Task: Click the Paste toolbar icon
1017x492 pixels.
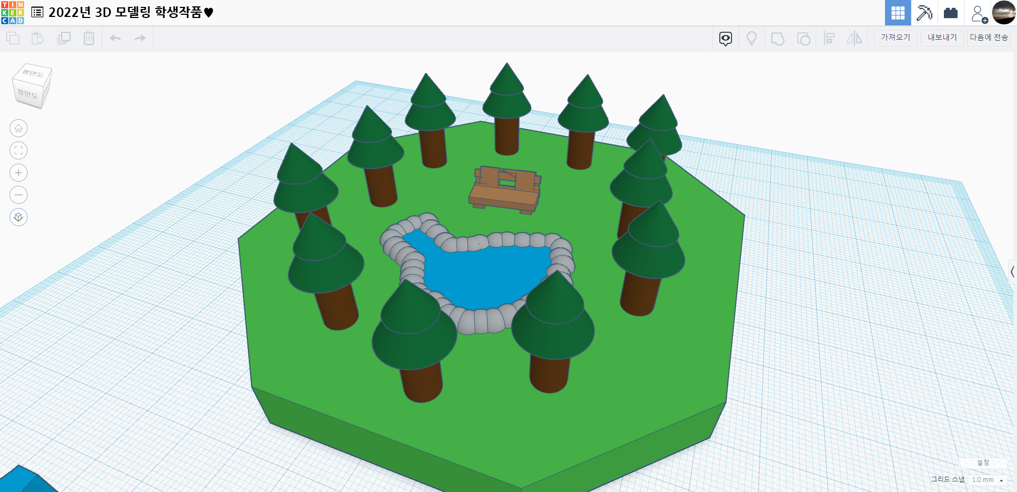Action: 38,38
